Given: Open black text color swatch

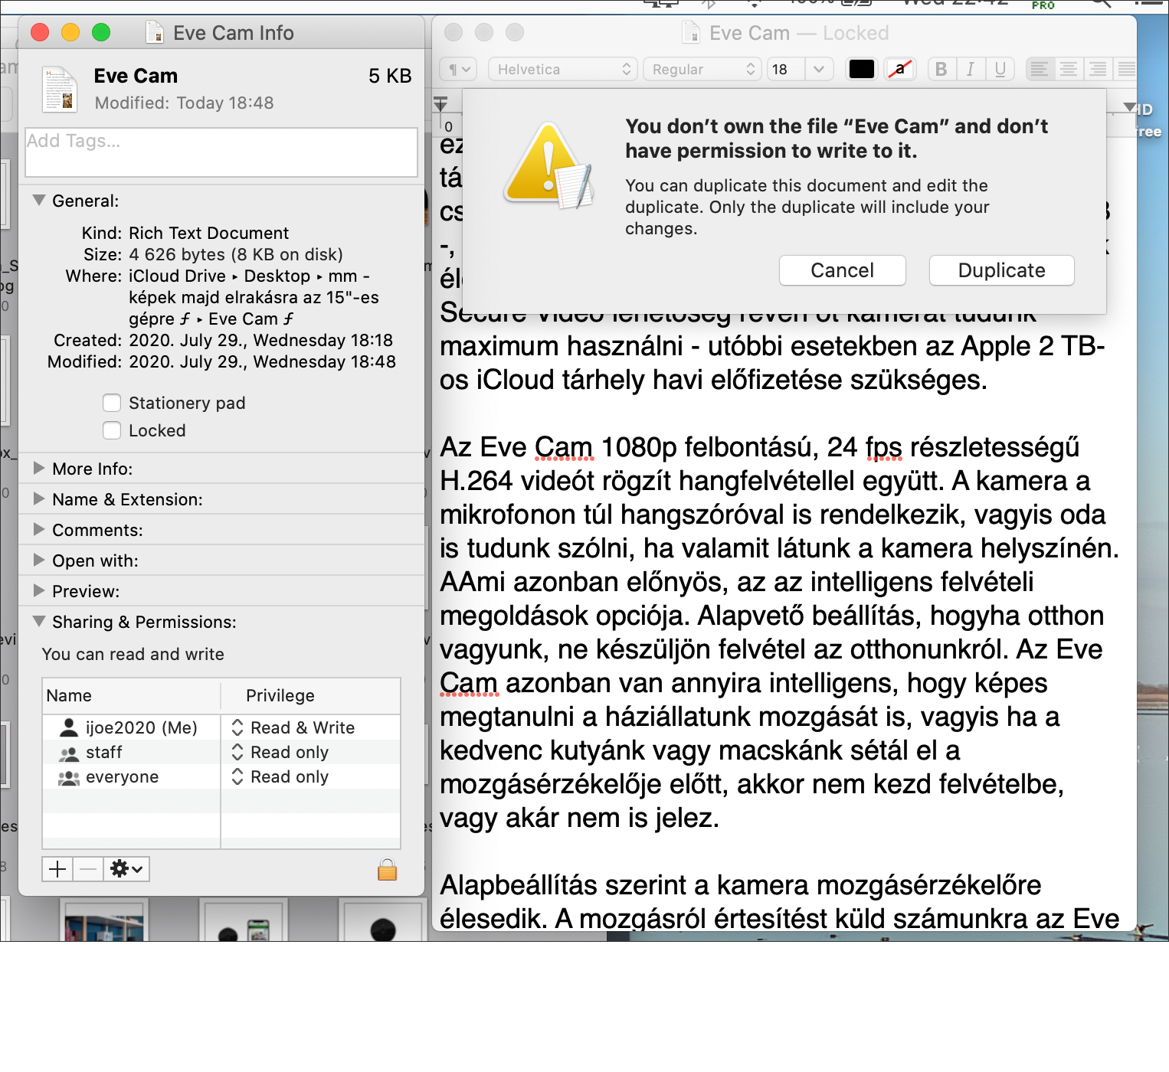Looking at the screenshot, I should 862,70.
